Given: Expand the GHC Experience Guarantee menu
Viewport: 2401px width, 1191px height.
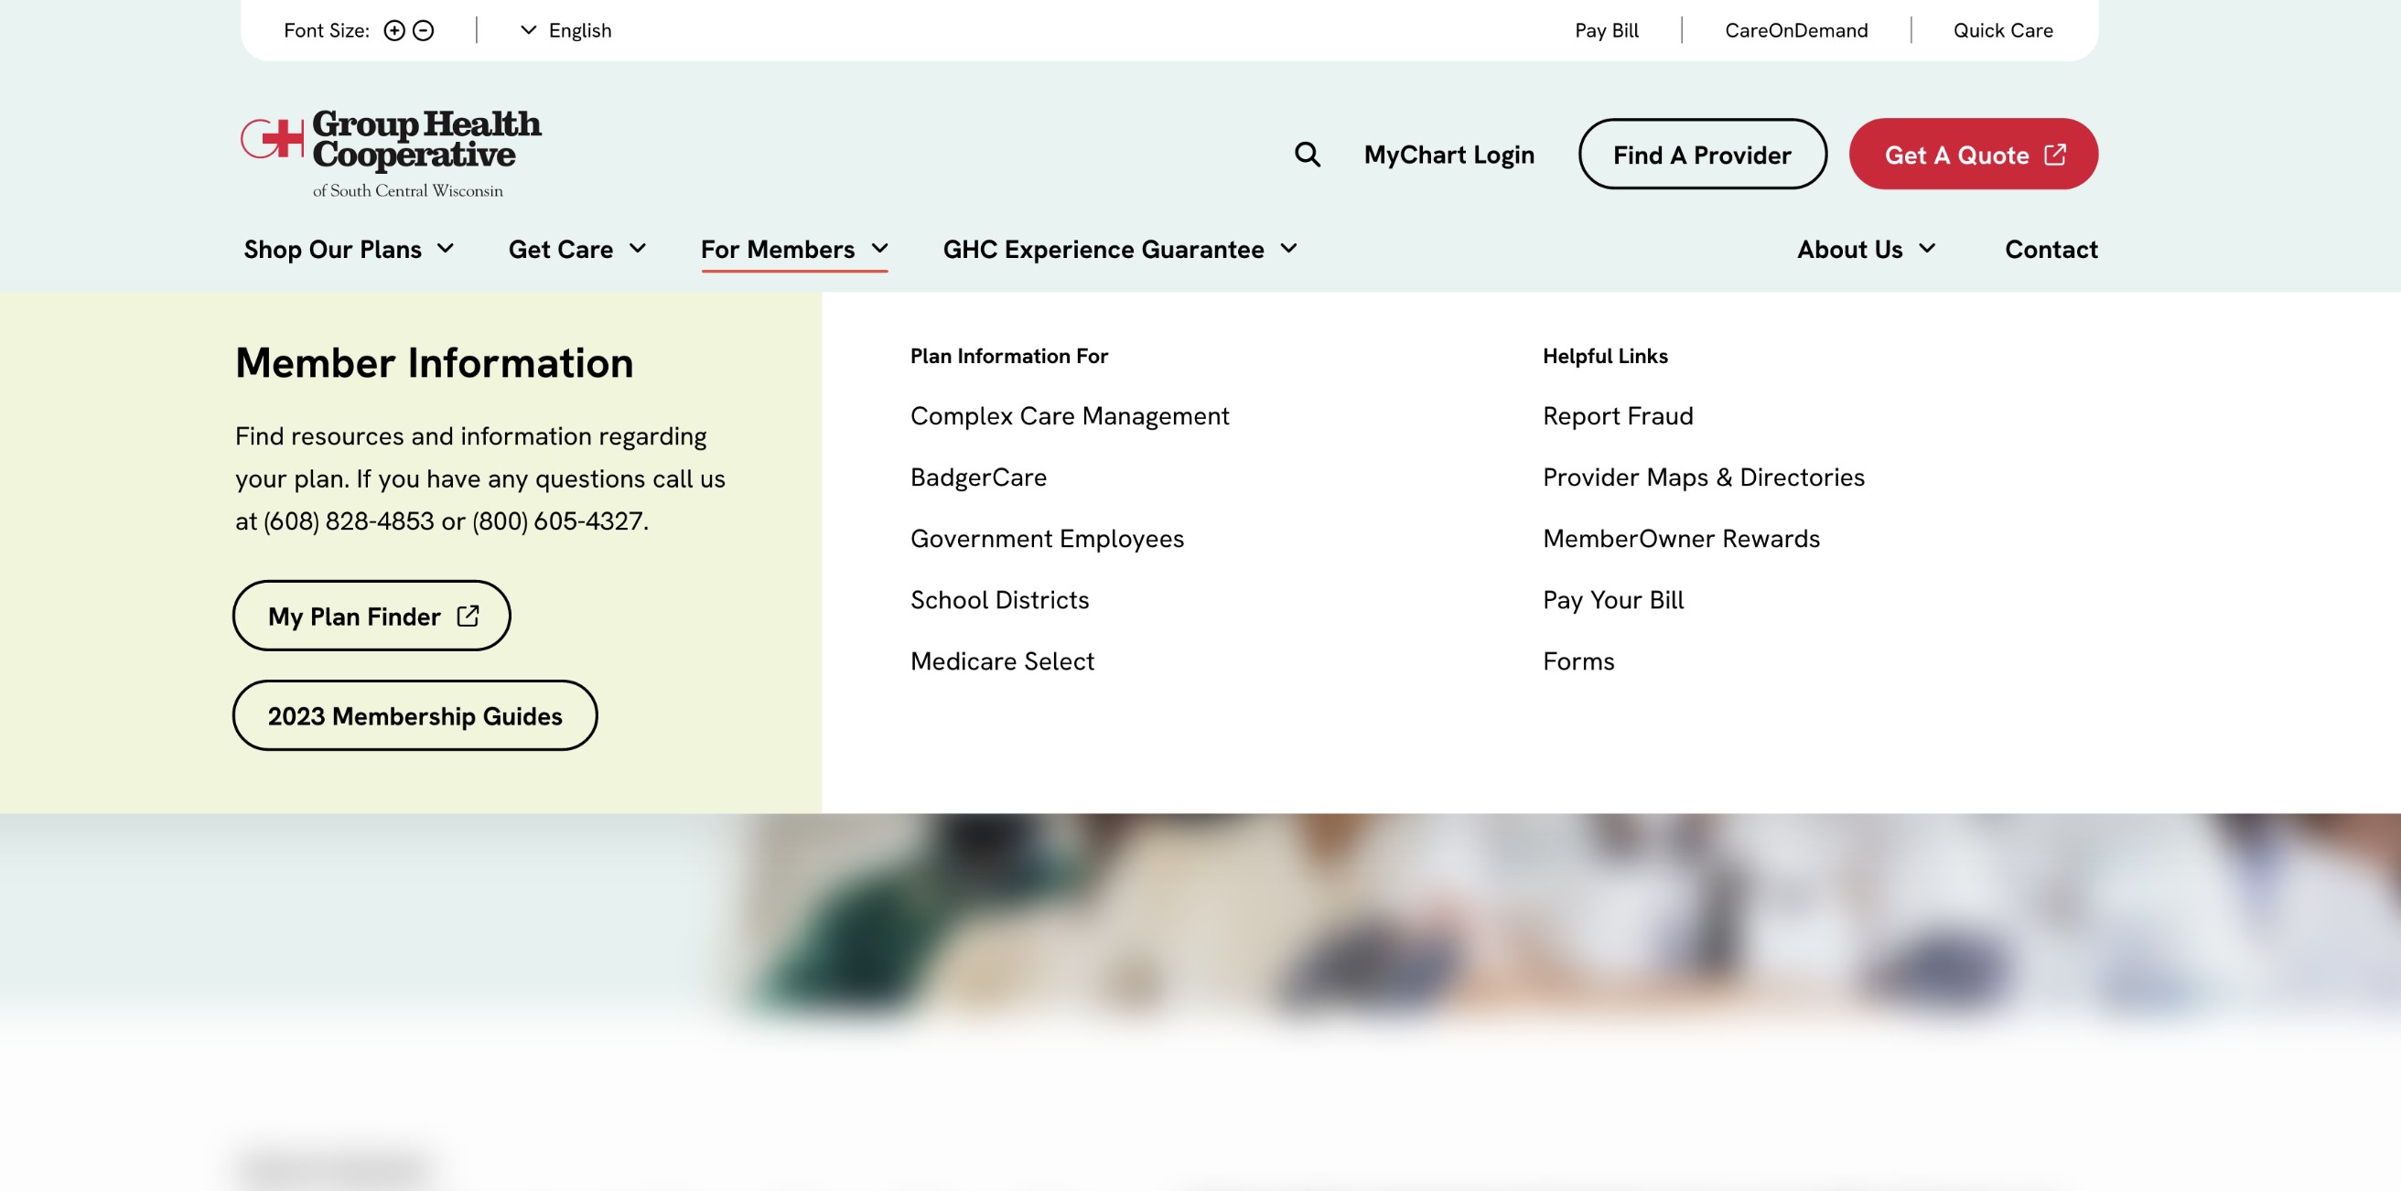Looking at the screenshot, I should coord(1119,249).
